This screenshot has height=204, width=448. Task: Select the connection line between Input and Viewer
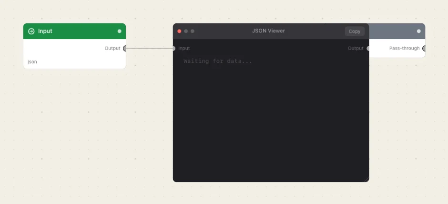(x=150, y=48)
